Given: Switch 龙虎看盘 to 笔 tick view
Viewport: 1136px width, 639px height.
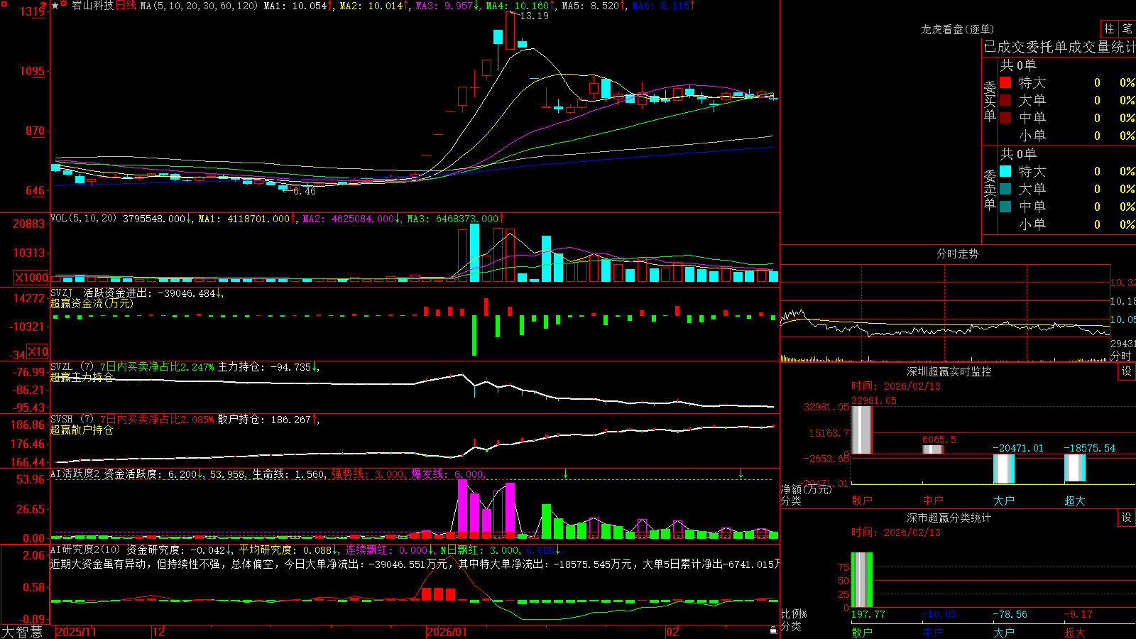Looking at the screenshot, I should click(1127, 29).
